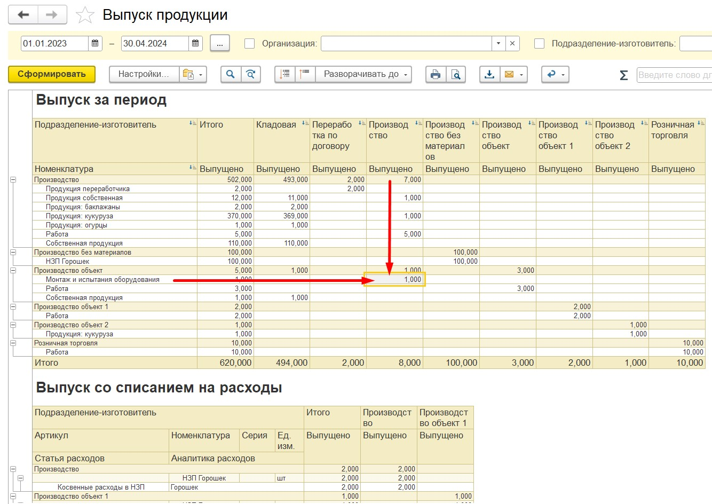
Task: Click the Find magnifier icon
Action: tap(231, 74)
